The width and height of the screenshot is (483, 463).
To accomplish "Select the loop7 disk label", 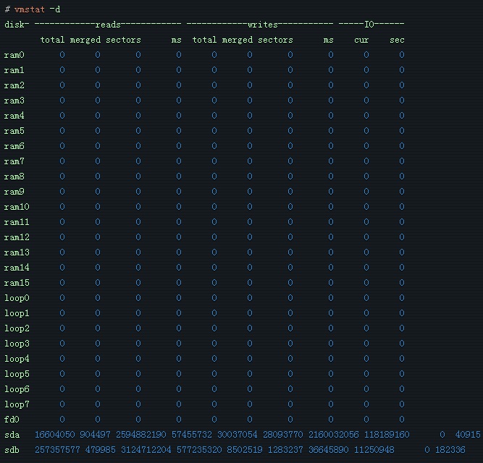I will 17,404.
